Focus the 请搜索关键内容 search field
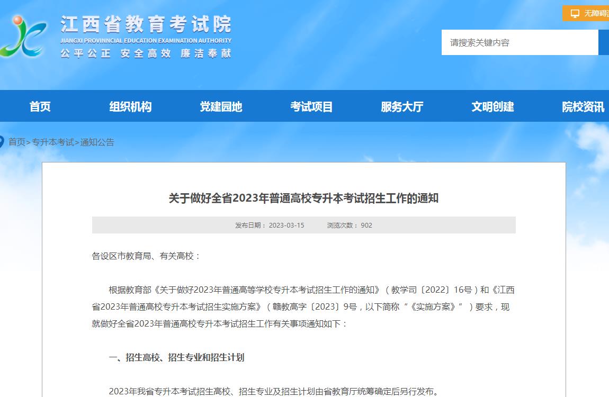609x397 pixels. click(x=520, y=42)
